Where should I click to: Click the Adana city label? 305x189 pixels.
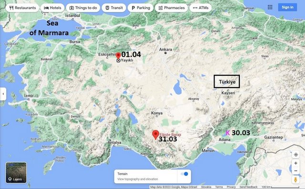[224, 139]
